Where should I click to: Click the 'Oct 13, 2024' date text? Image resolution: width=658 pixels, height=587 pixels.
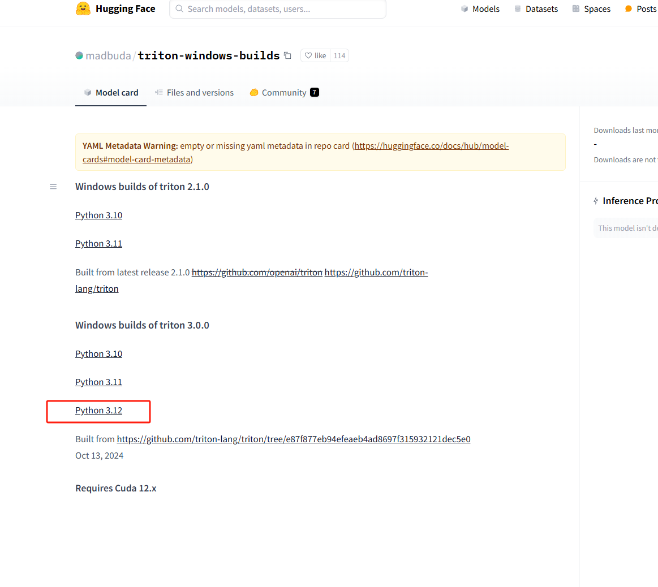tap(100, 456)
